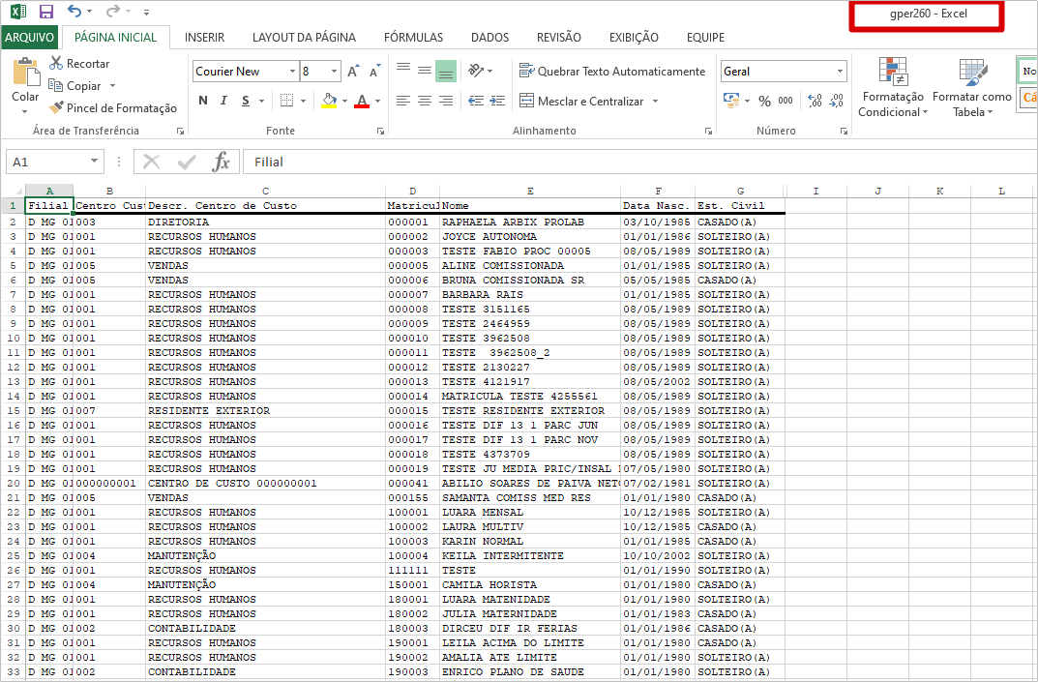This screenshot has height=682, width=1038.
Task: Open the ARQUIVO menu
Action: point(29,37)
